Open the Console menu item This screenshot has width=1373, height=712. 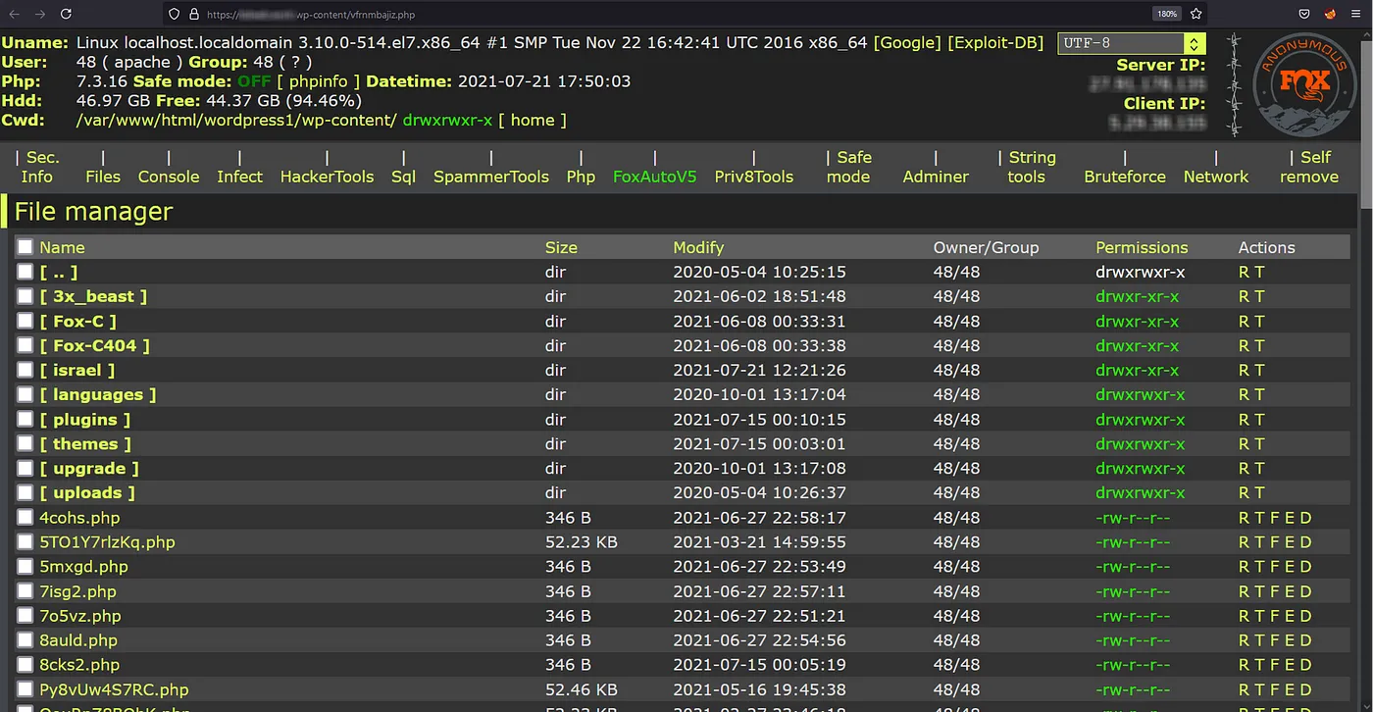[x=169, y=177]
